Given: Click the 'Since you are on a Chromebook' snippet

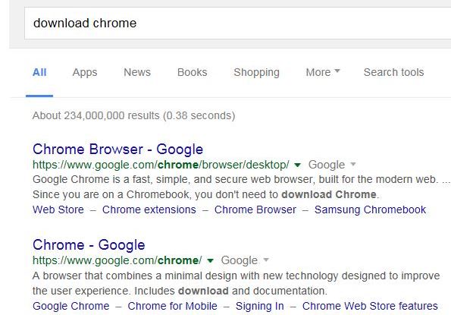Looking at the screenshot, I should (205, 194).
